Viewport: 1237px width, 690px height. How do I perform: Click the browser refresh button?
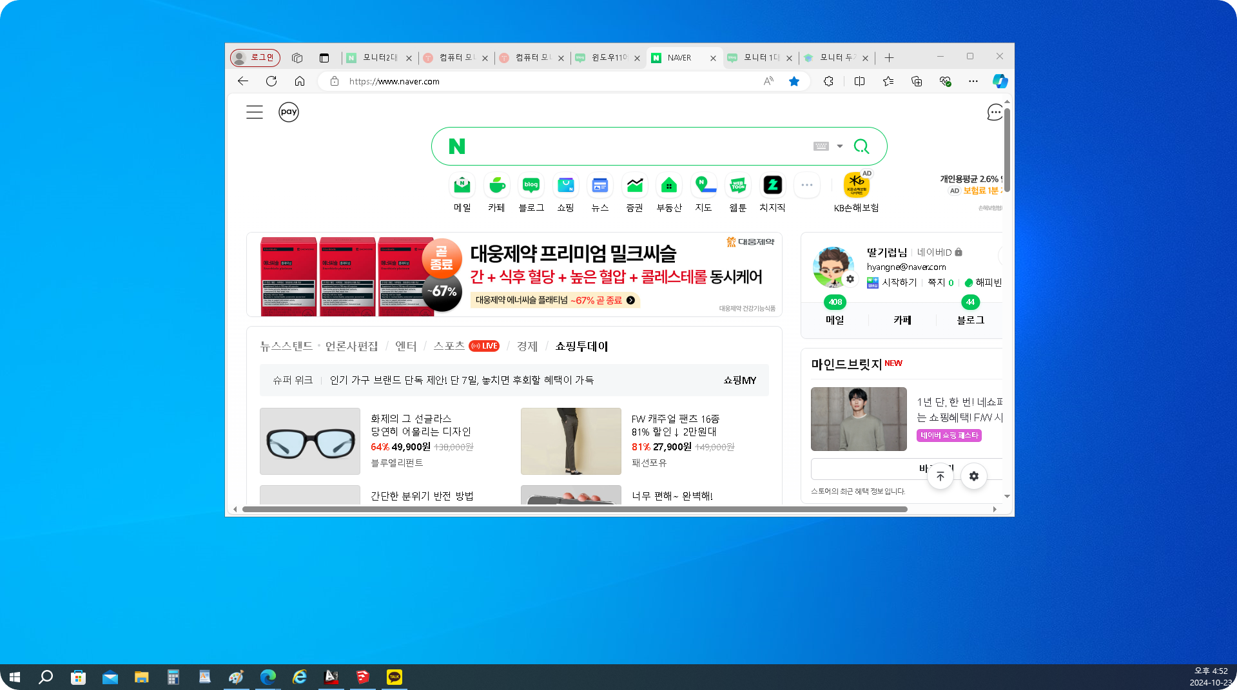pos(271,81)
